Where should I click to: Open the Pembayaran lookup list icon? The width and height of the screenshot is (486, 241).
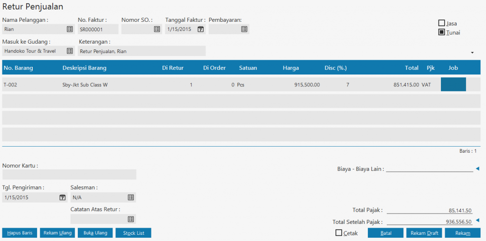244,29
